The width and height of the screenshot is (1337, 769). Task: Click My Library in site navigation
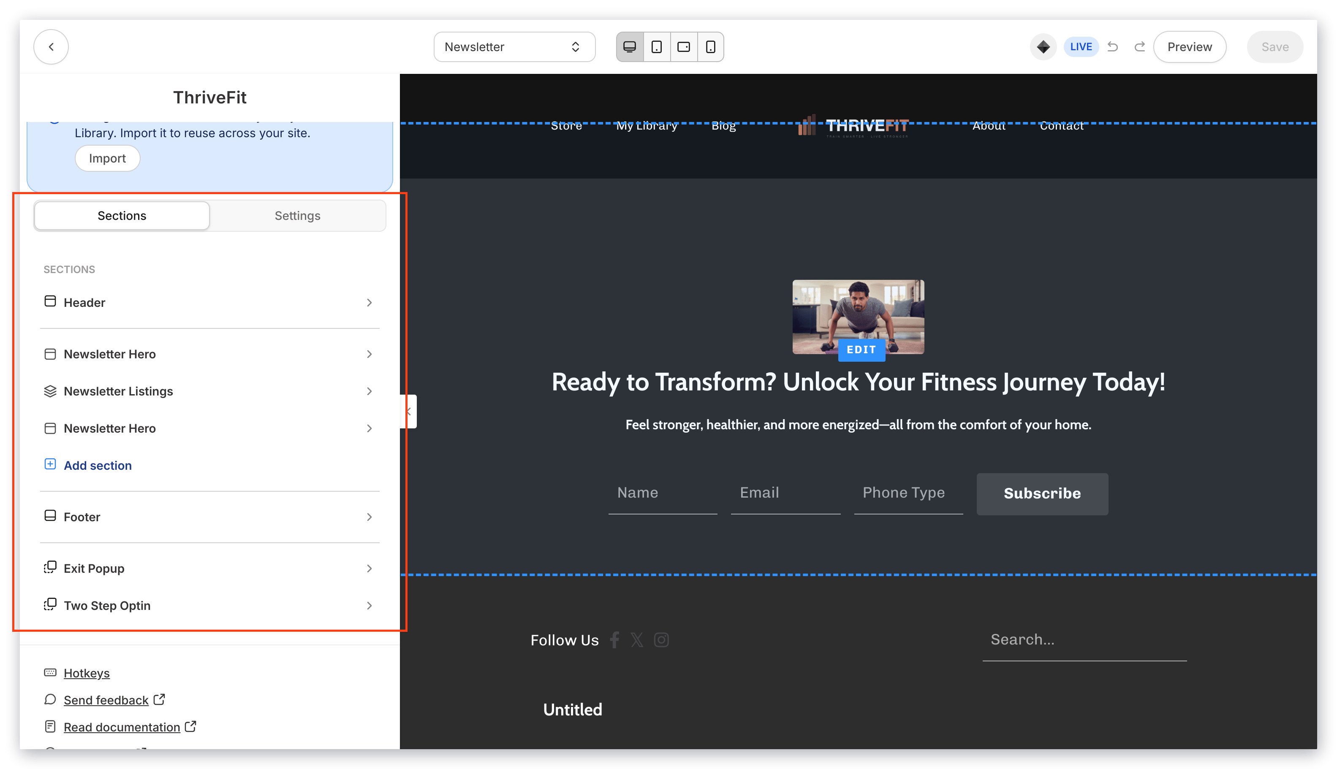click(x=646, y=126)
